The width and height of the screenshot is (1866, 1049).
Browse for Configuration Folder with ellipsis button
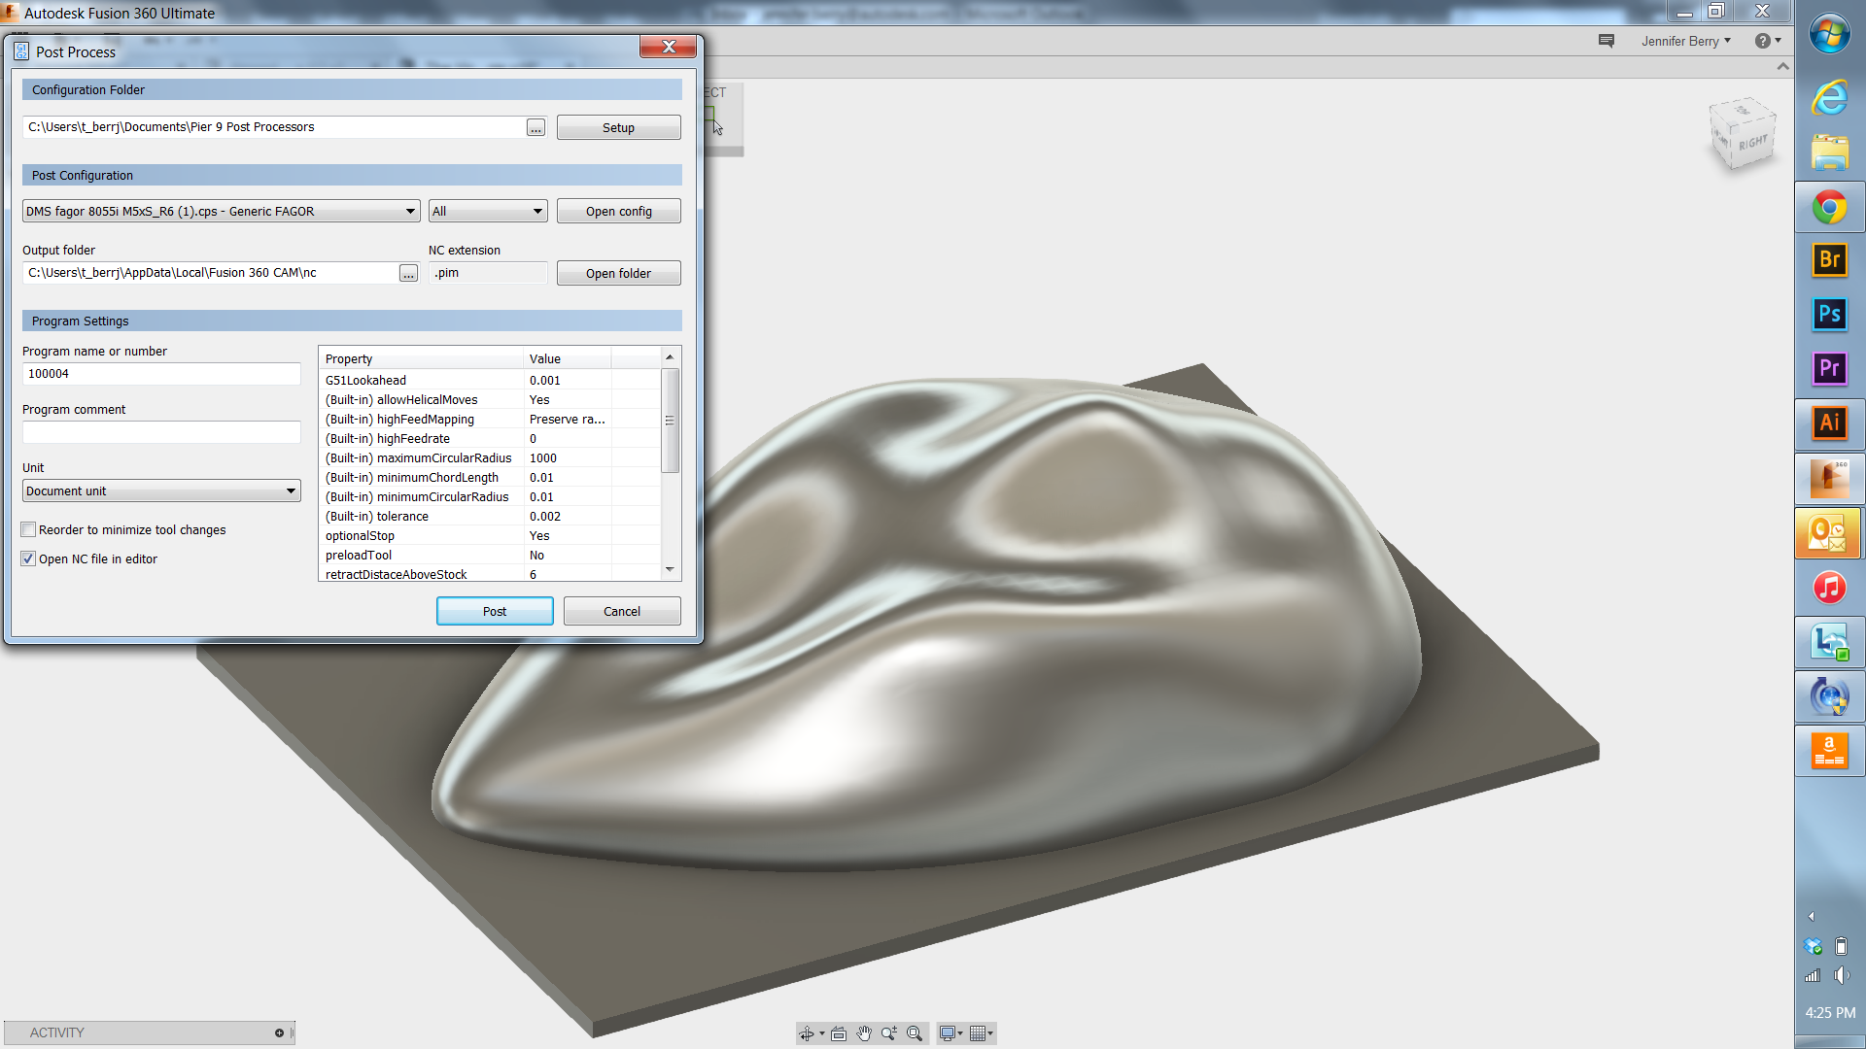(x=536, y=128)
